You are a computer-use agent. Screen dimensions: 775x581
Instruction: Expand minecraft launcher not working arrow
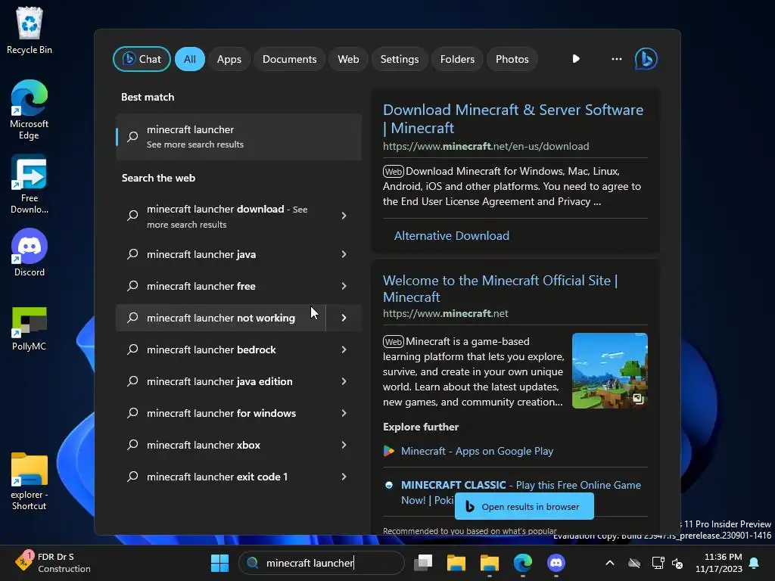[344, 318]
